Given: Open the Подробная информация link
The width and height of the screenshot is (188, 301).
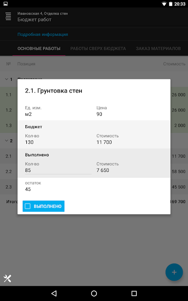Looking at the screenshot, I should pos(43,35).
